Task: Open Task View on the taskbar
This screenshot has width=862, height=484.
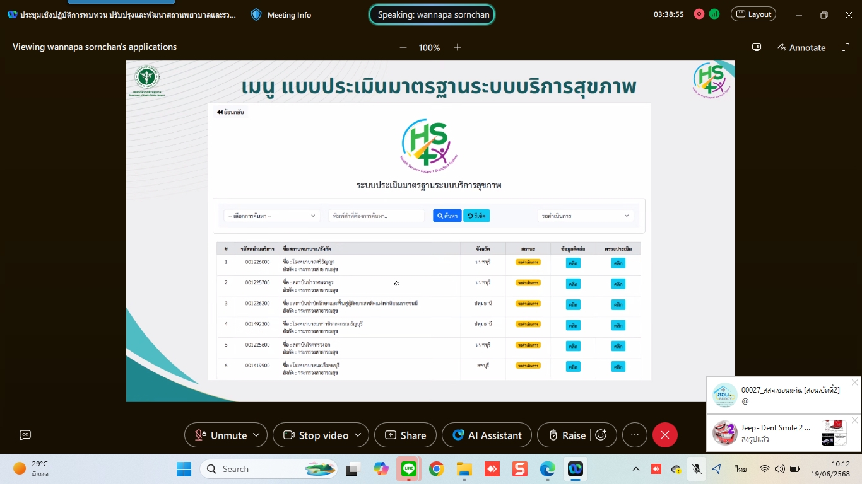Action: (352, 469)
